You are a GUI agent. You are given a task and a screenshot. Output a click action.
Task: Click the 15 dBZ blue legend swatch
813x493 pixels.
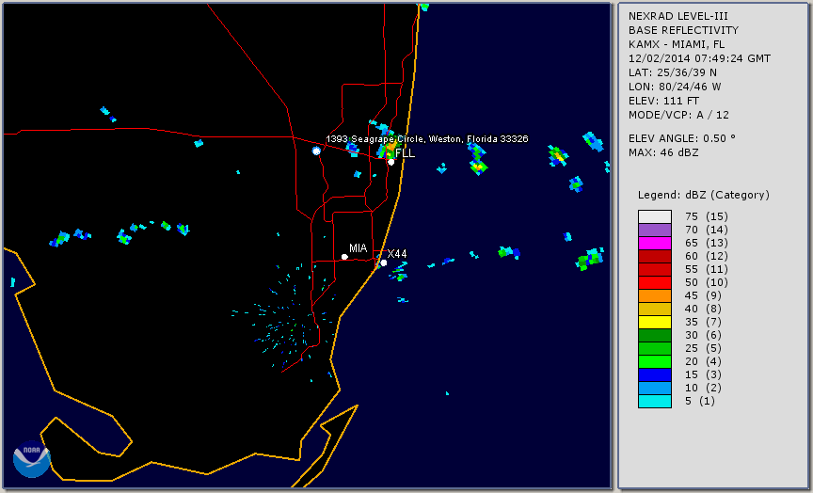click(655, 374)
